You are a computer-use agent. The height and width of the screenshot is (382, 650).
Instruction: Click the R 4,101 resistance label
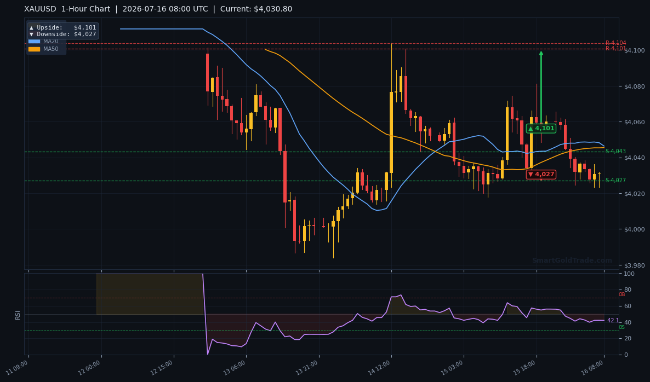[615, 48]
